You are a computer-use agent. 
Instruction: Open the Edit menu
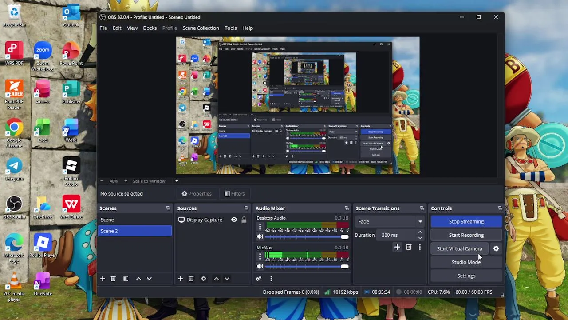(117, 28)
